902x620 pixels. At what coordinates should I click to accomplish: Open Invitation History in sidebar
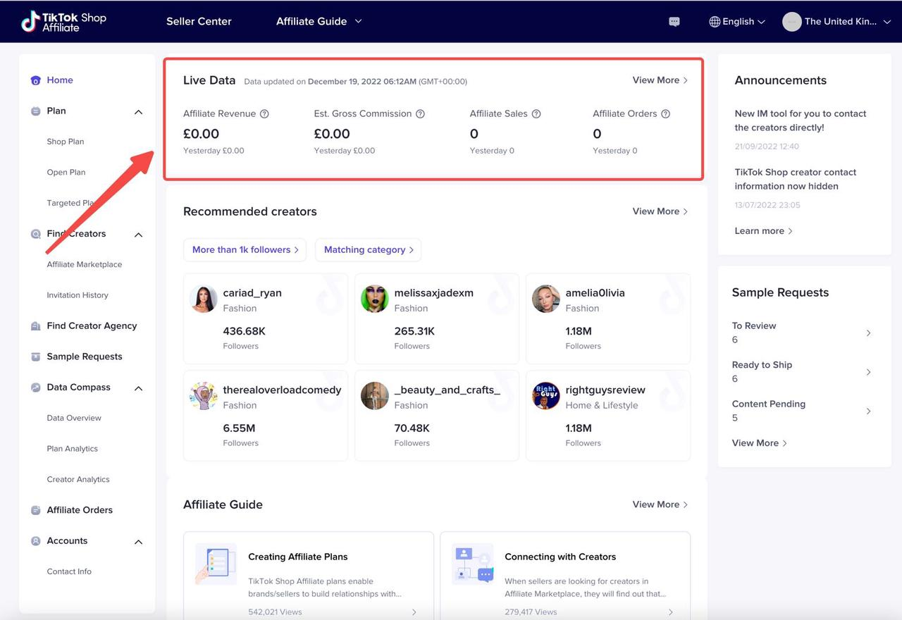pos(78,295)
